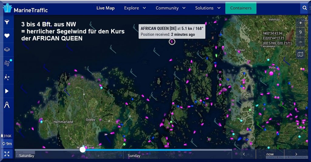Toggle fullscreen map view icon
The width and height of the screenshot is (311, 162).
(7, 154)
